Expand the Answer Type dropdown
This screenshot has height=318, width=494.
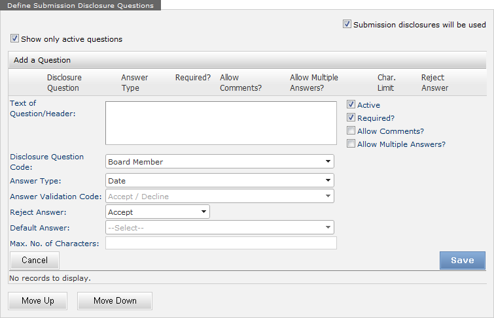point(219,181)
